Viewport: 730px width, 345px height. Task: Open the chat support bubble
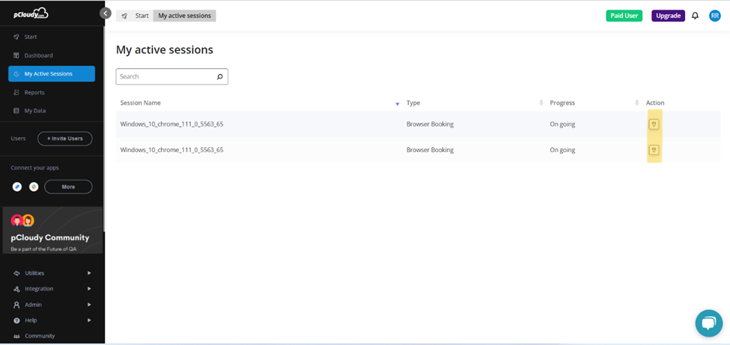708,323
